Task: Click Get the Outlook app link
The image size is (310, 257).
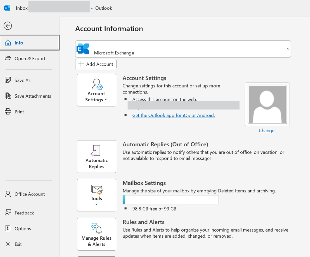Action: pyautogui.click(x=173, y=115)
